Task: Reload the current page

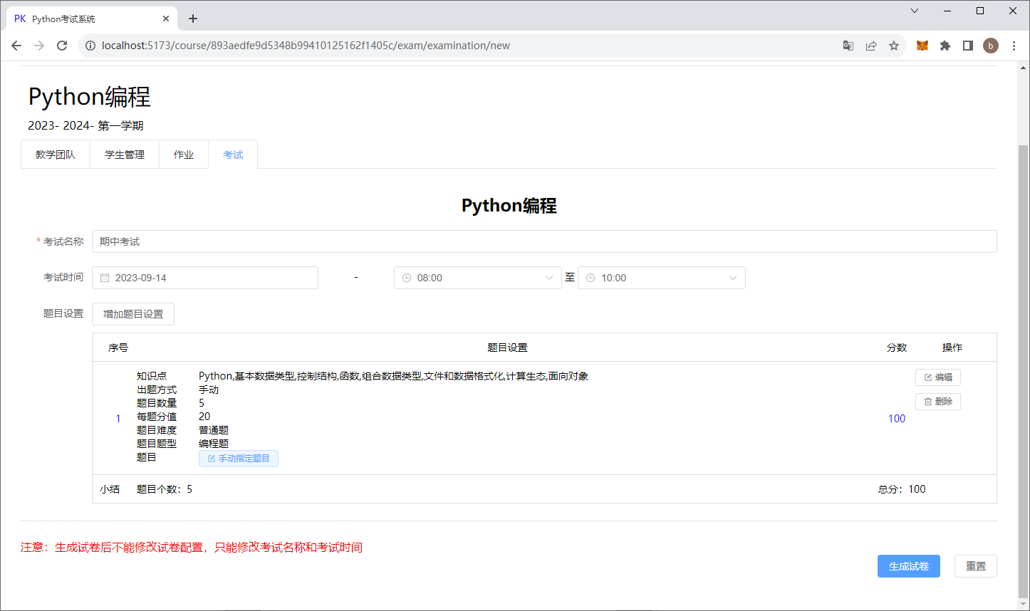Action: pyautogui.click(x=62, y=46)
